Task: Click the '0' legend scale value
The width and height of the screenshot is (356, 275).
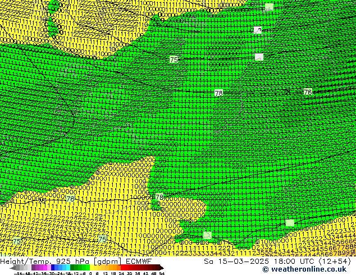Action: coord(90,273)
